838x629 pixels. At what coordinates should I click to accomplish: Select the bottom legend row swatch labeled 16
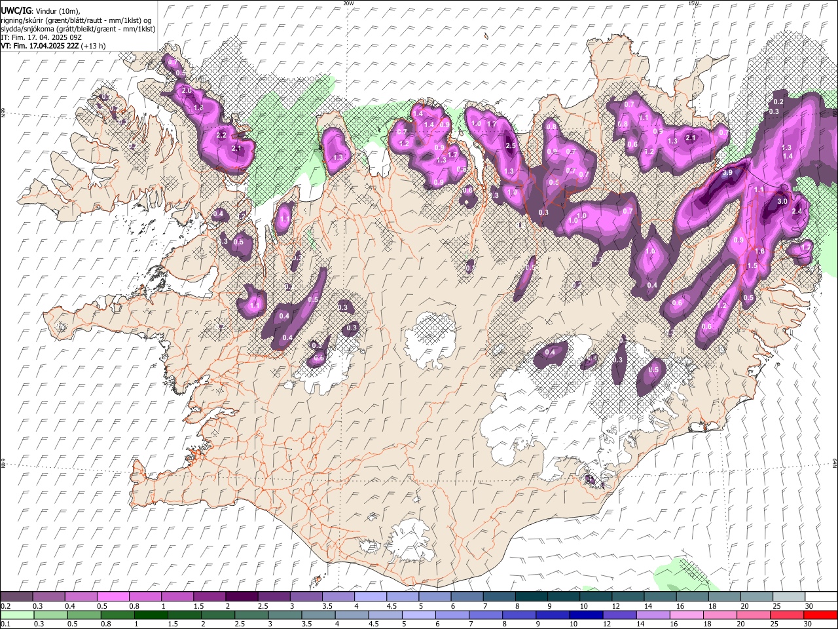(x=685, y=615)
